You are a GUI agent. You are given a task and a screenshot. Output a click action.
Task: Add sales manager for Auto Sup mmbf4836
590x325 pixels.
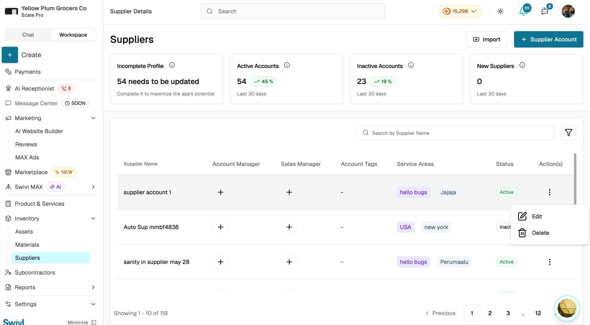(289, 227)
